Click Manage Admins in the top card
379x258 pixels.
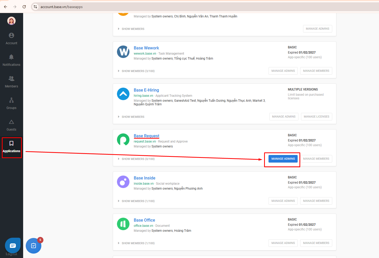[317, 29]
